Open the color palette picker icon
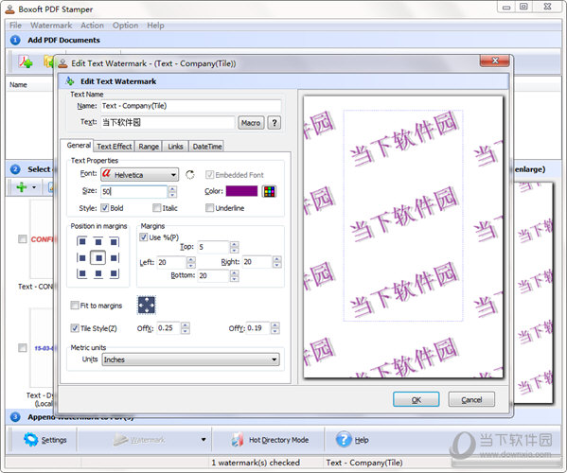The width and height of the screenshot is (567, 473). click(x=269, y=191)
